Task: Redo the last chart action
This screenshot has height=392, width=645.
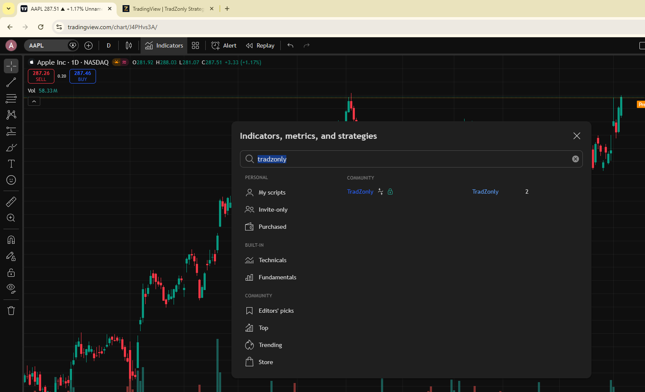Action: point(306,45)
